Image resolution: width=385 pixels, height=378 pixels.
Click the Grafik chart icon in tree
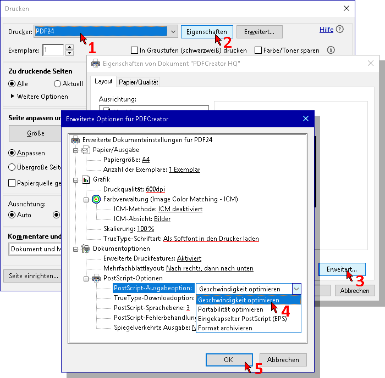click(86, 179)
